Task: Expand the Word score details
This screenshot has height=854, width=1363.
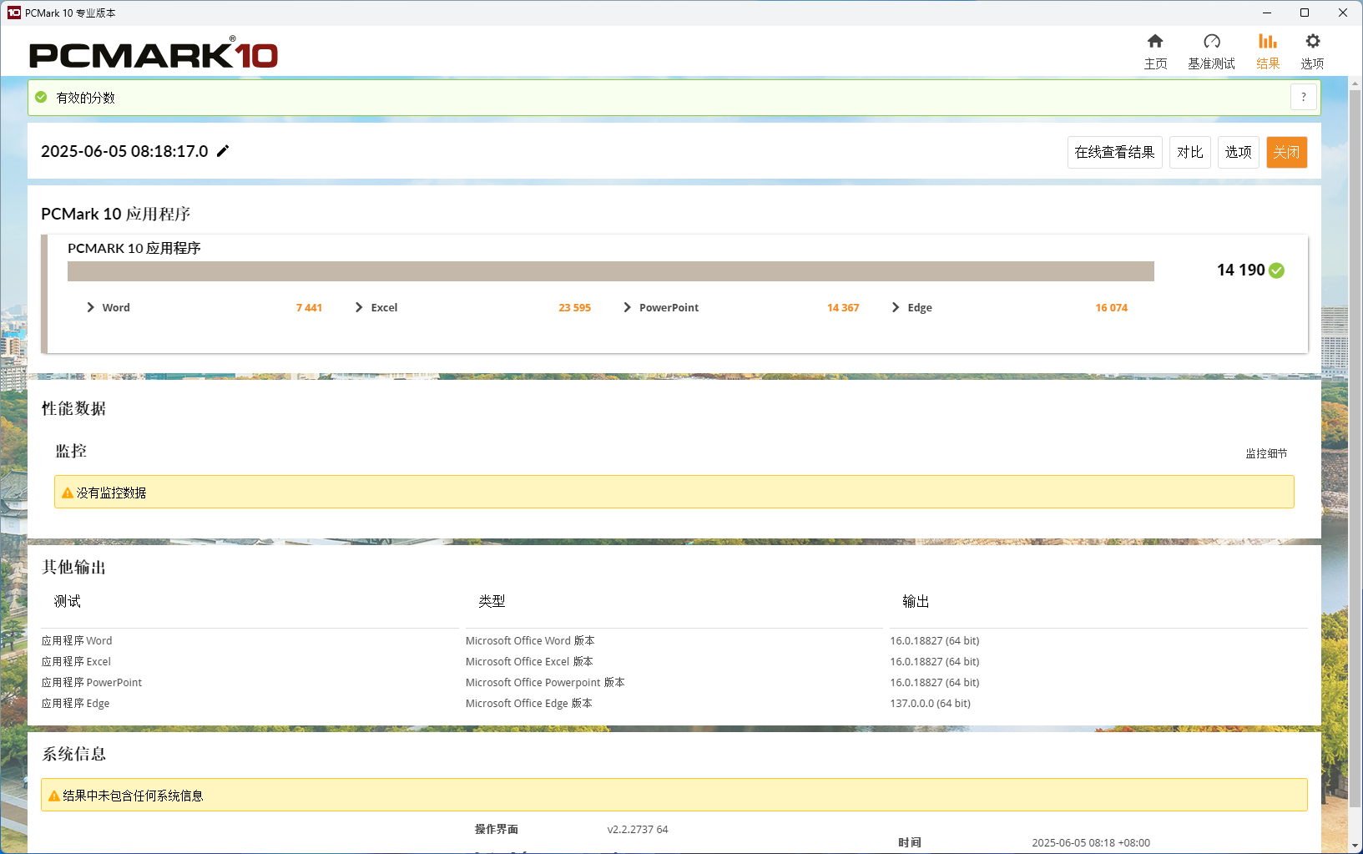Action: coord(90,307)
